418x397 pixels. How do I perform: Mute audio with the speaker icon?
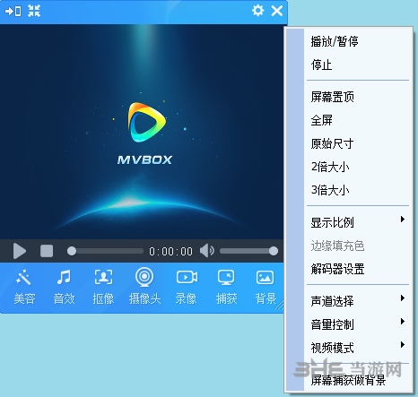tap(207, 251)
